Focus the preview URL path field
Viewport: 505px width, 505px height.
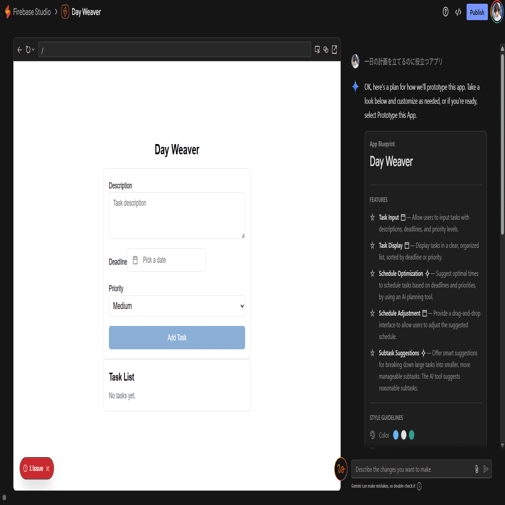tap(174, 50)
